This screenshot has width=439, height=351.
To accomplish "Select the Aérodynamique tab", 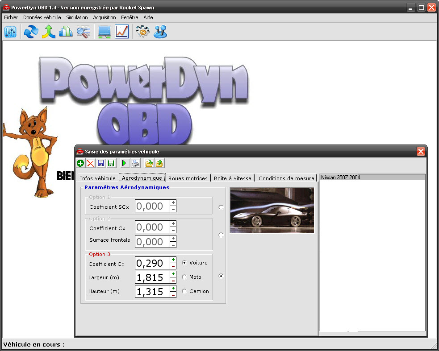I will pos(142,178).
